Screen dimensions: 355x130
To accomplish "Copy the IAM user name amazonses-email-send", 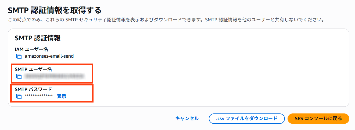I will pos(19,56).
